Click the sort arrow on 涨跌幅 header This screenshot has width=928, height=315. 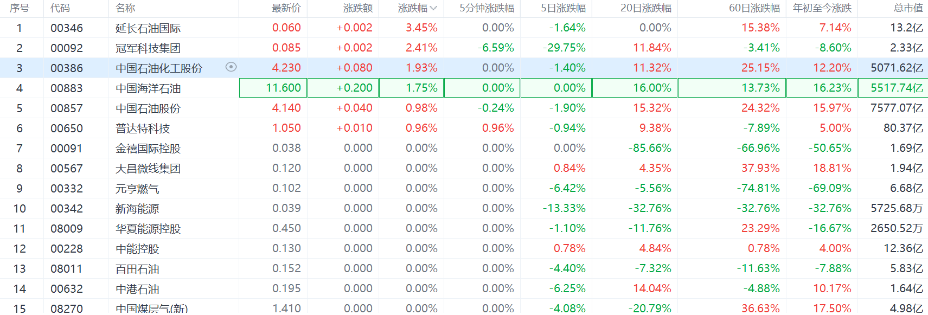433,8
